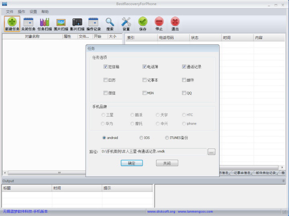
Task: Click the green 保存 save icon
Action: (143, 24)
